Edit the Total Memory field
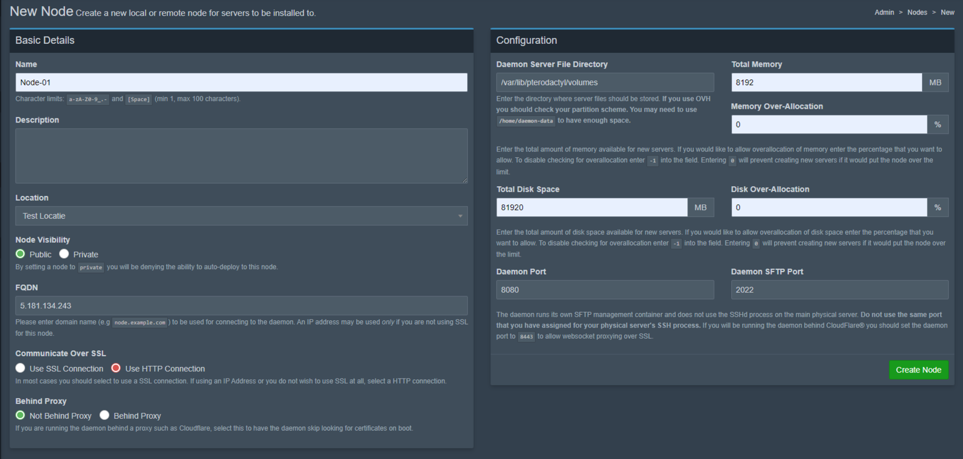Screen dimensions: 963x459 (826, 83)
